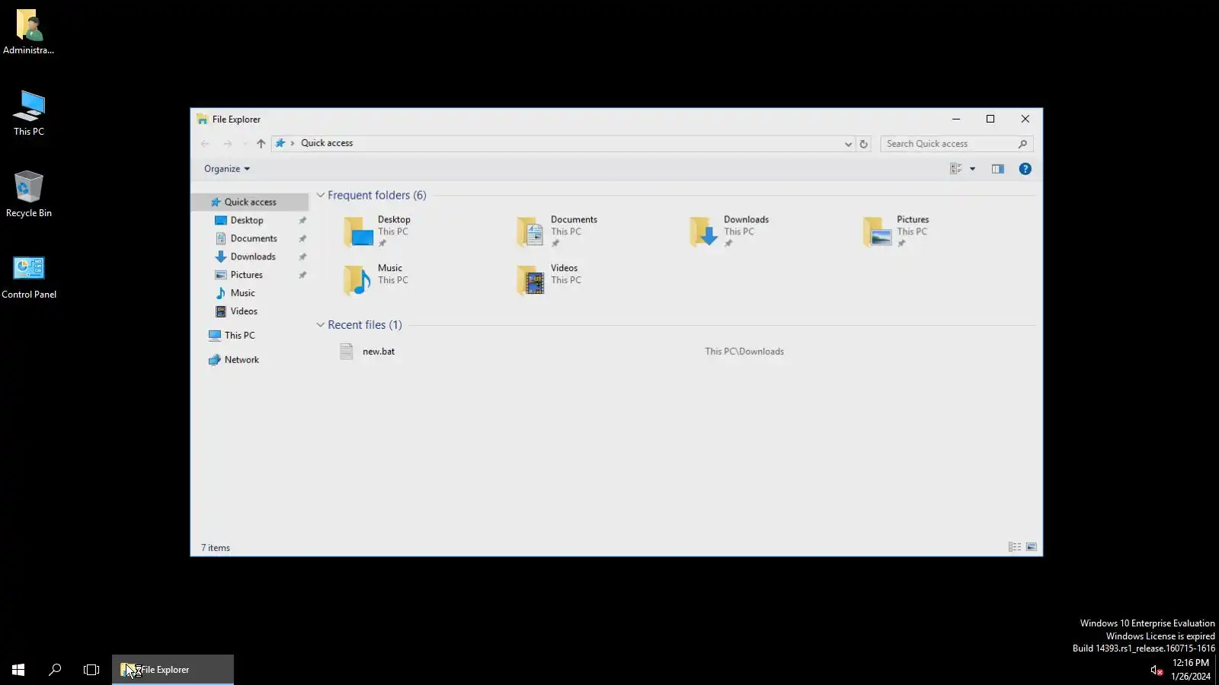
Task: Select the Pictures frequent folder tile
Action: click(x=896, y=231)
